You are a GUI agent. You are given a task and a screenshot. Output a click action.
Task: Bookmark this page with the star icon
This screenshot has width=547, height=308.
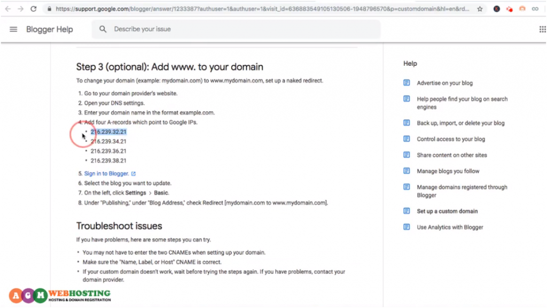(x=480, y=9)
